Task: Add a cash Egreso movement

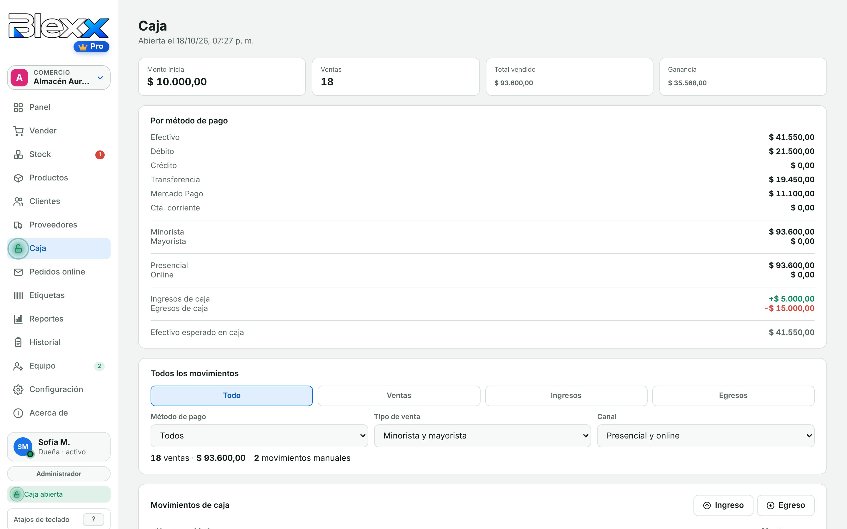Action: [x=786, y=505]
